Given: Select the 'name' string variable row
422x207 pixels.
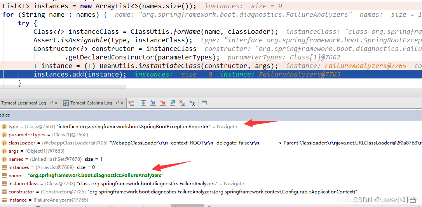Looking at the screenshot, I should 211,176.
